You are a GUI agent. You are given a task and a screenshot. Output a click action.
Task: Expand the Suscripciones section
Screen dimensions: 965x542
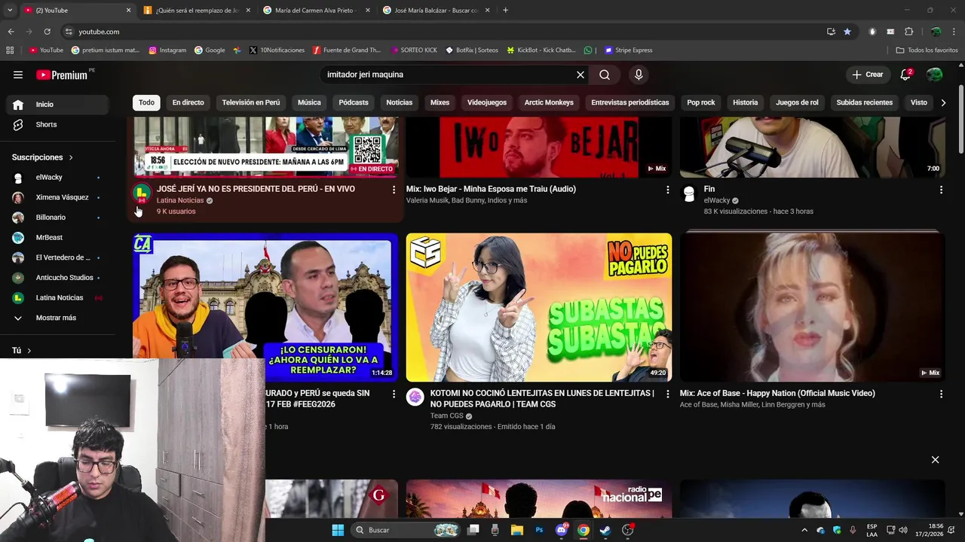42,157
